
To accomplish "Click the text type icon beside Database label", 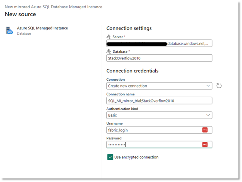I will (109, 51).
